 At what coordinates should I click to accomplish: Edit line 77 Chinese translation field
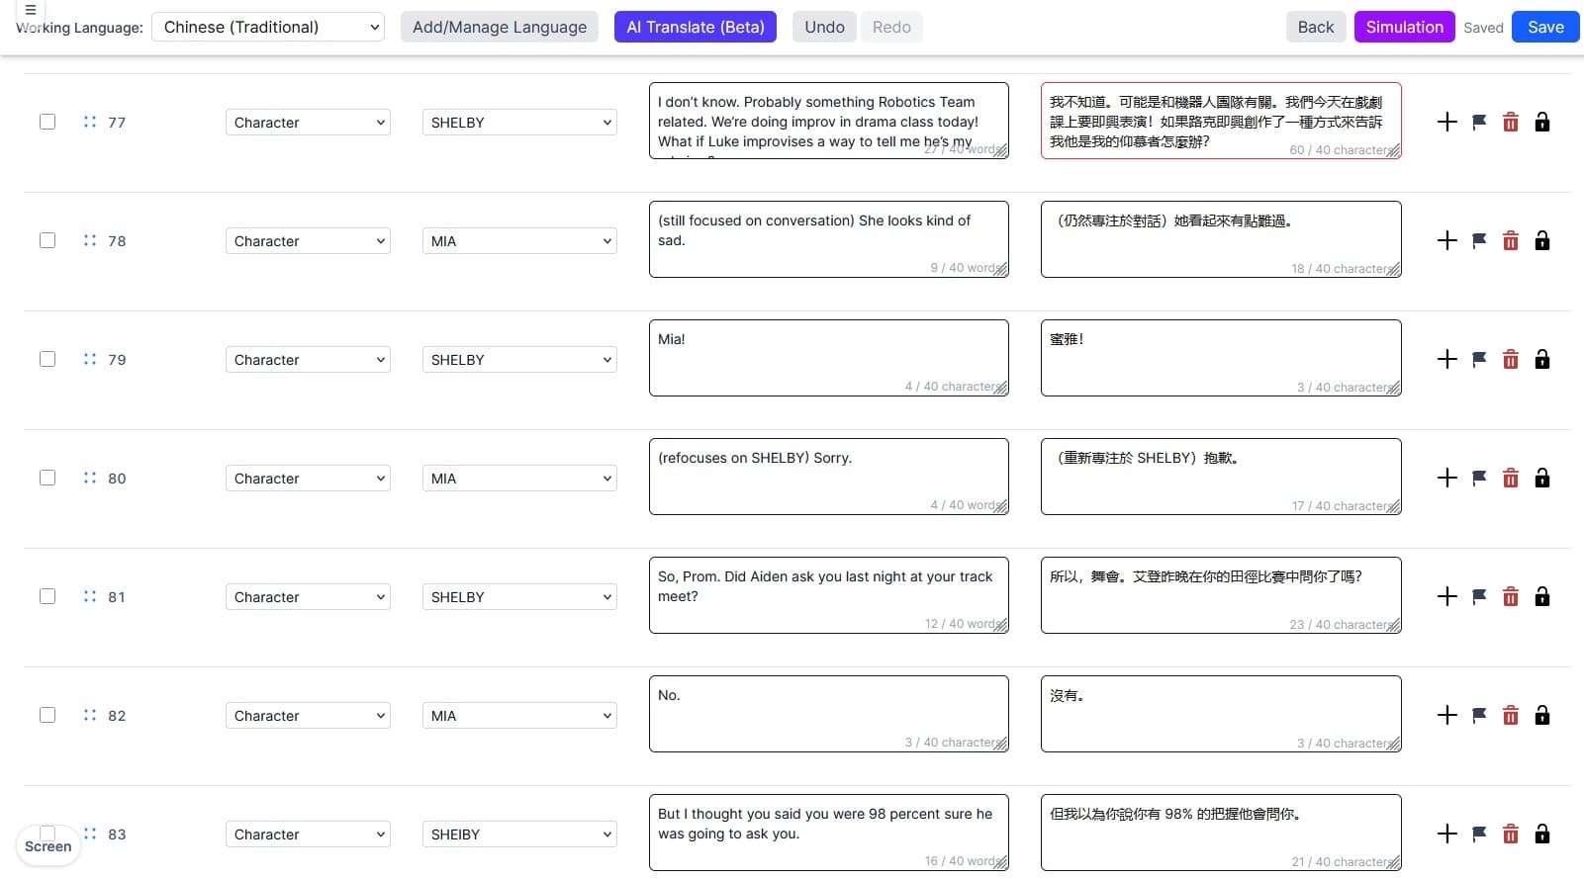[1221, 121]
